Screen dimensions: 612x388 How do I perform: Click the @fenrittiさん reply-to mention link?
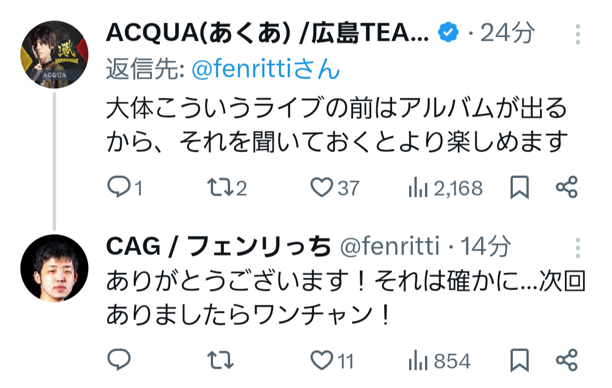tap(266, 70)
